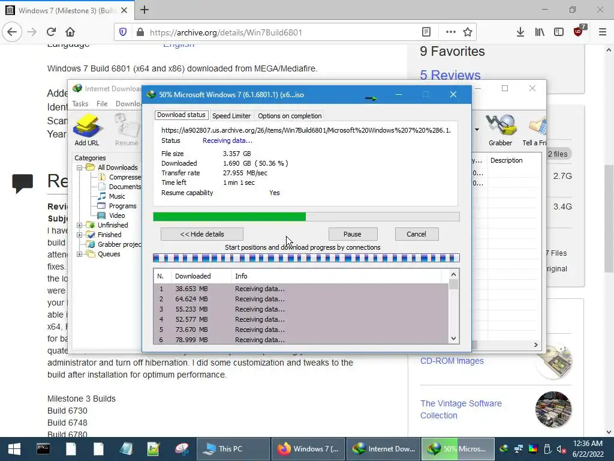This screenshot has height=461, width=614.
Task: Switch to the Download status tab
Action: pos(181,115)
